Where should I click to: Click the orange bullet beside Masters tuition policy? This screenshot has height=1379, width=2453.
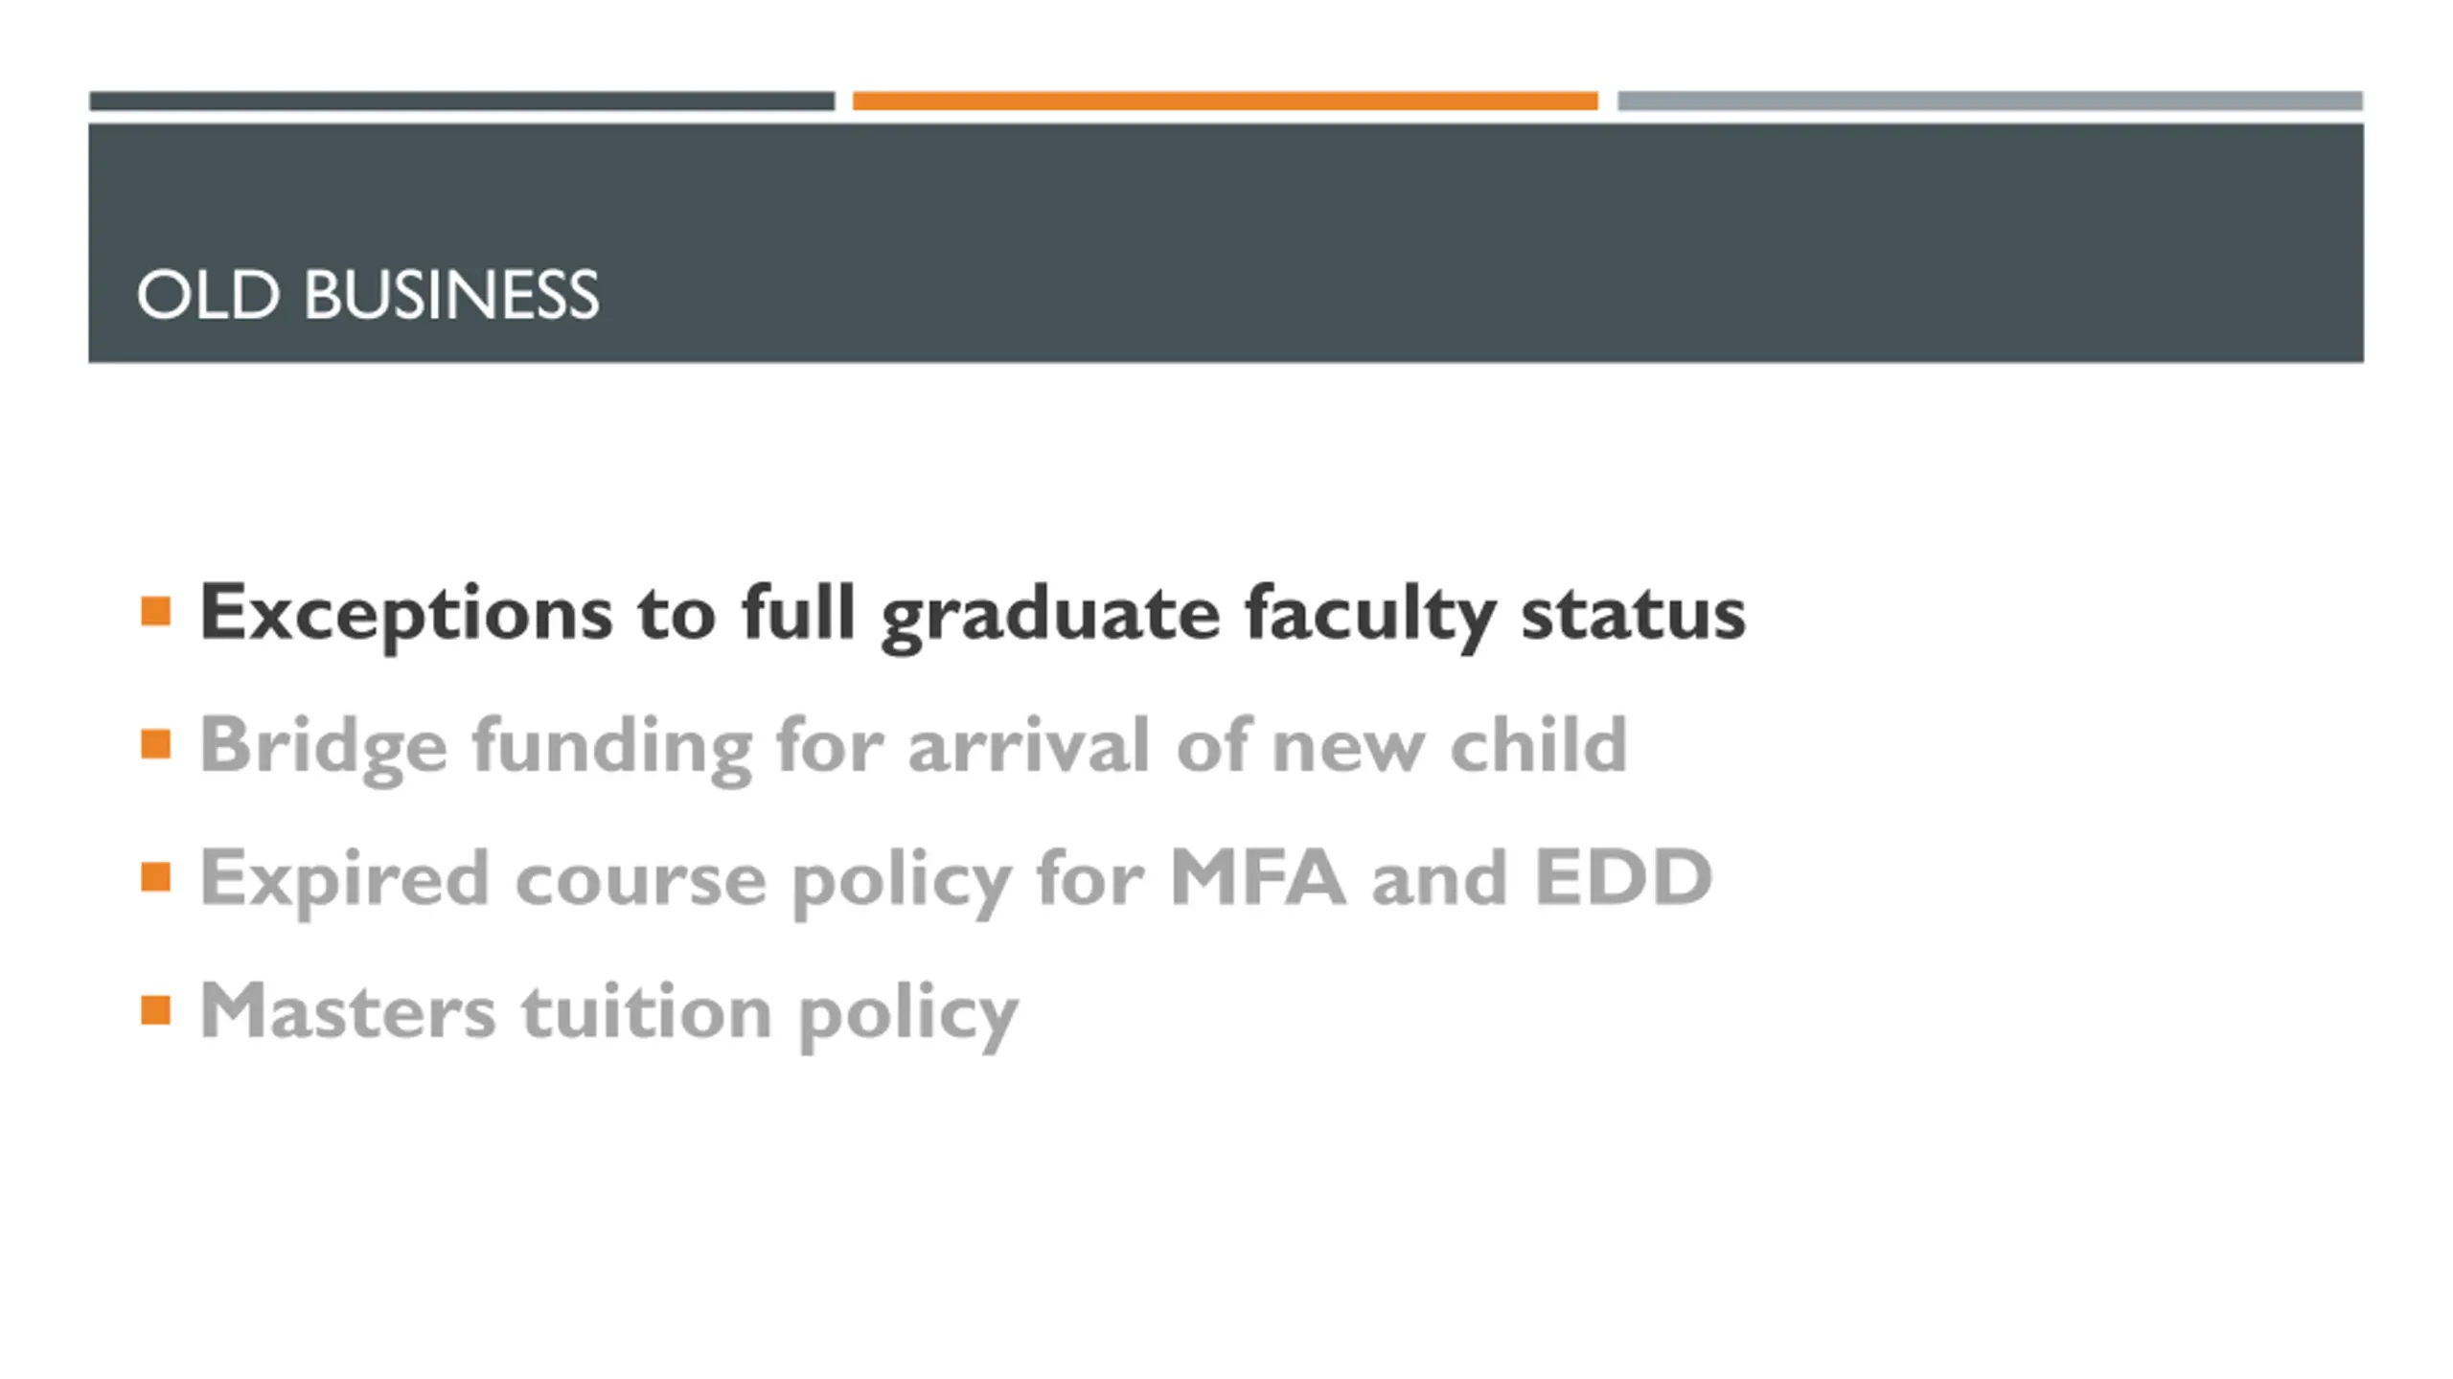pos(155,1010)
